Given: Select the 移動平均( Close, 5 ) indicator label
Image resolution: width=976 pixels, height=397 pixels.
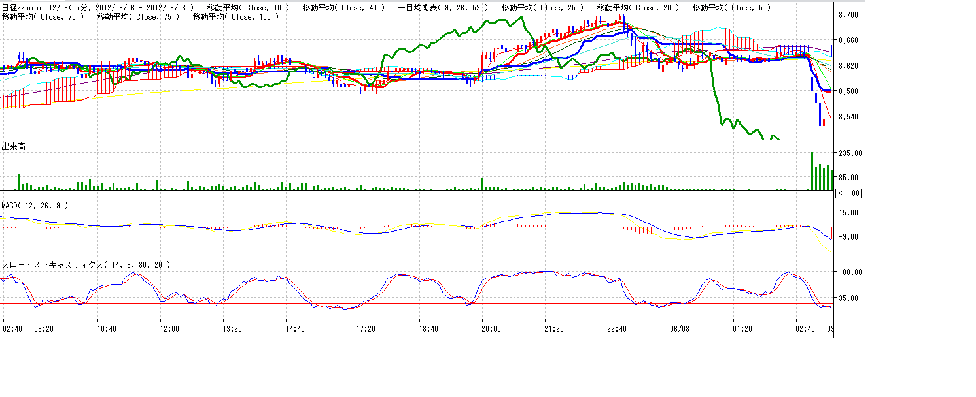Looking at the screenshot, I should click(x=731, y=7).
